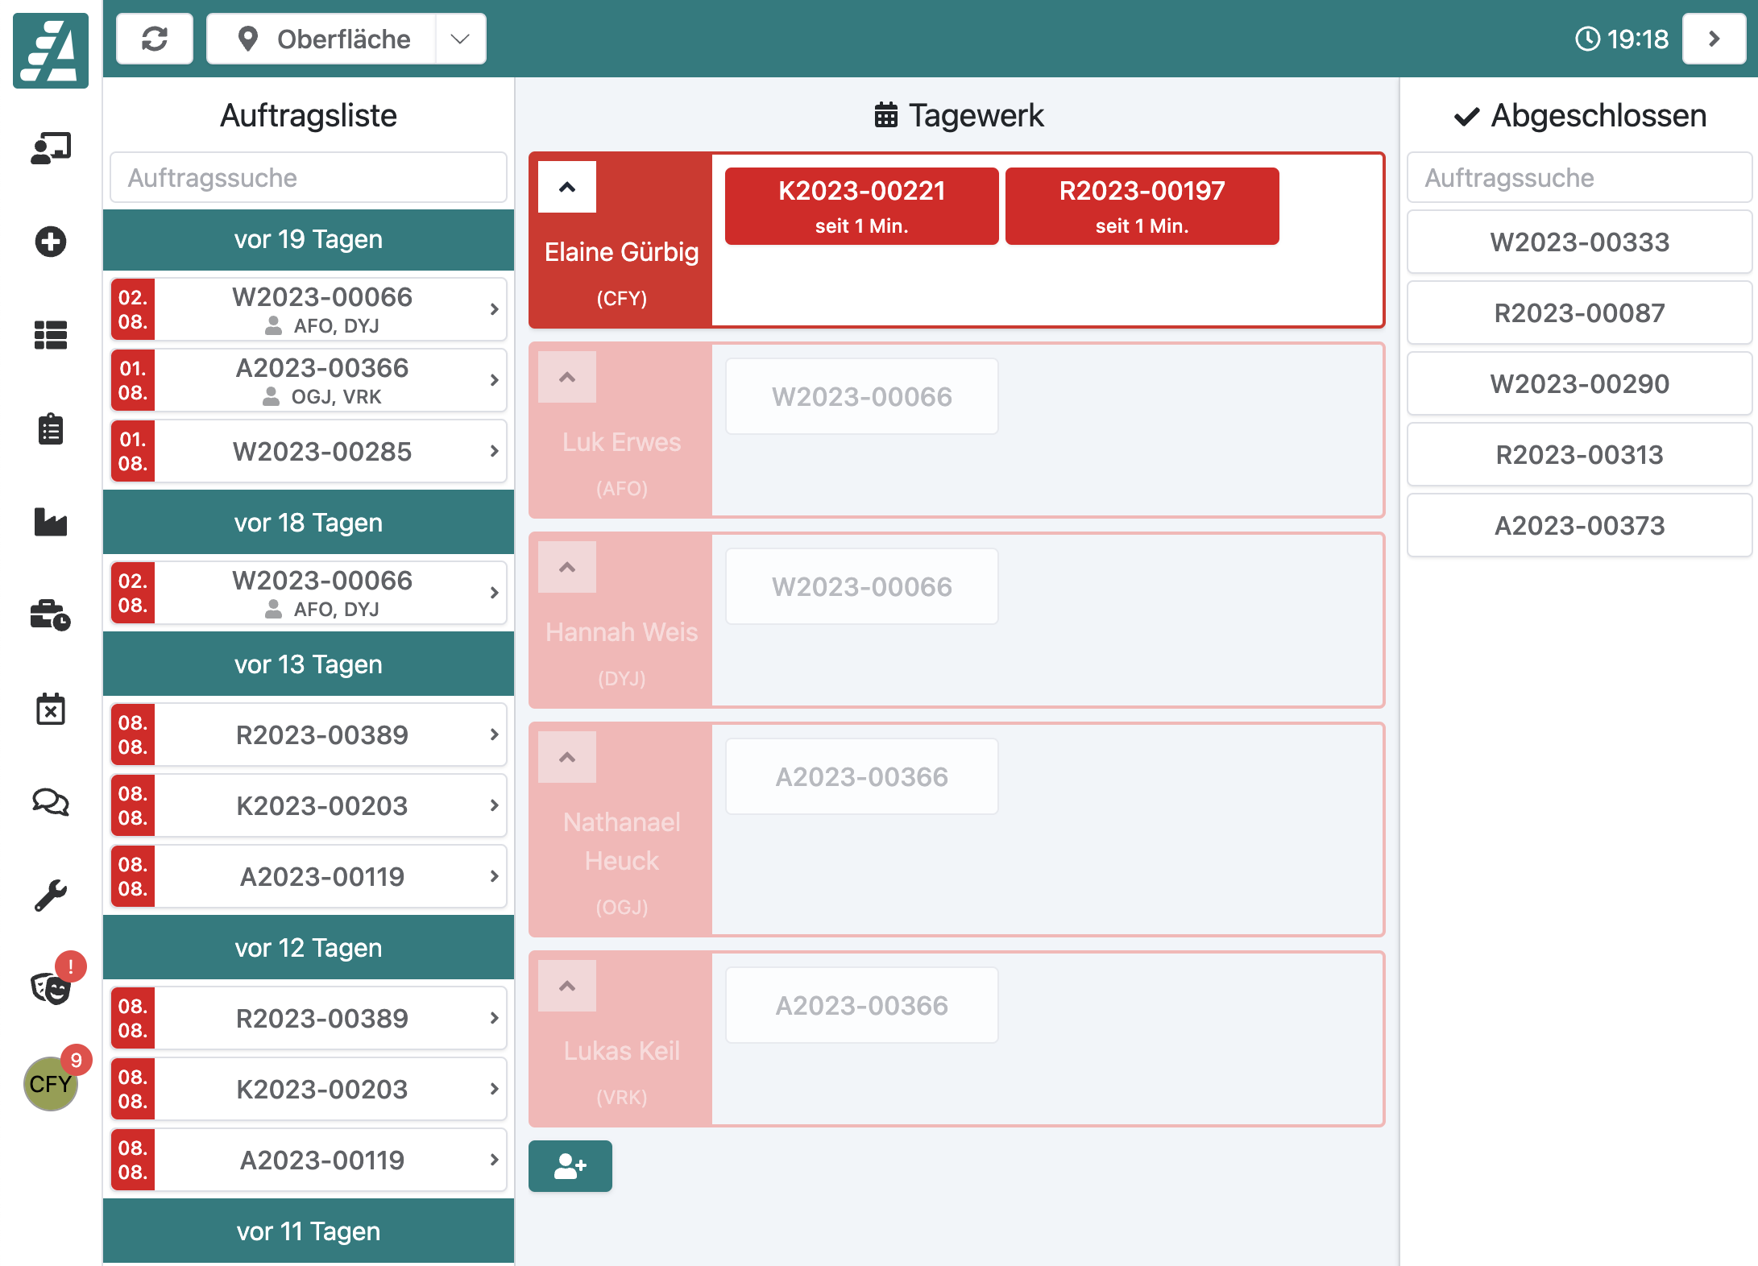
Task: Click the time tracking icon in sidebar
Action: click(x=51, y=614)
